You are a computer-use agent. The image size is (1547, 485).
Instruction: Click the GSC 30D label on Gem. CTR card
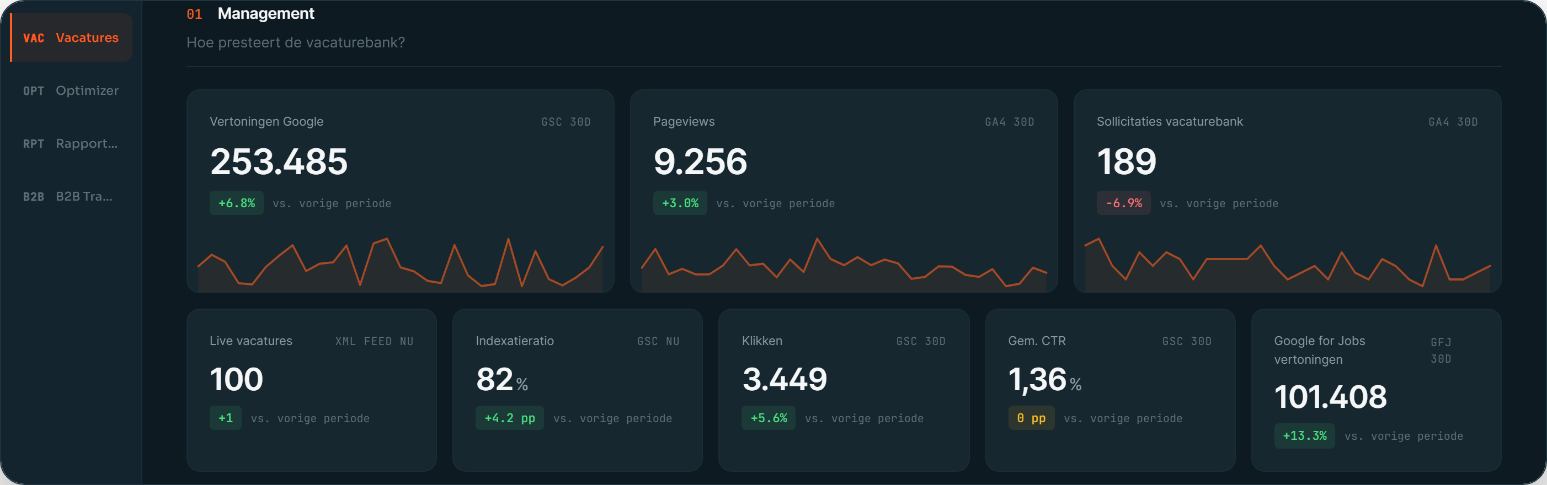tap(1187, 341)
